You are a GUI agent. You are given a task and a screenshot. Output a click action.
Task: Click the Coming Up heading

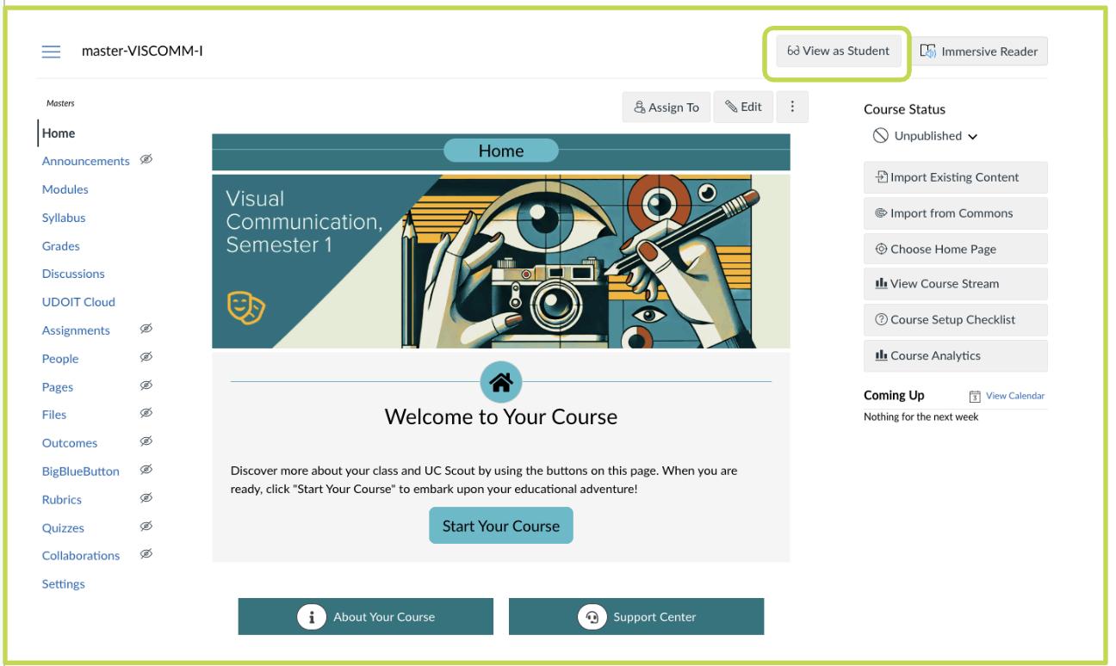pos(894,396)
